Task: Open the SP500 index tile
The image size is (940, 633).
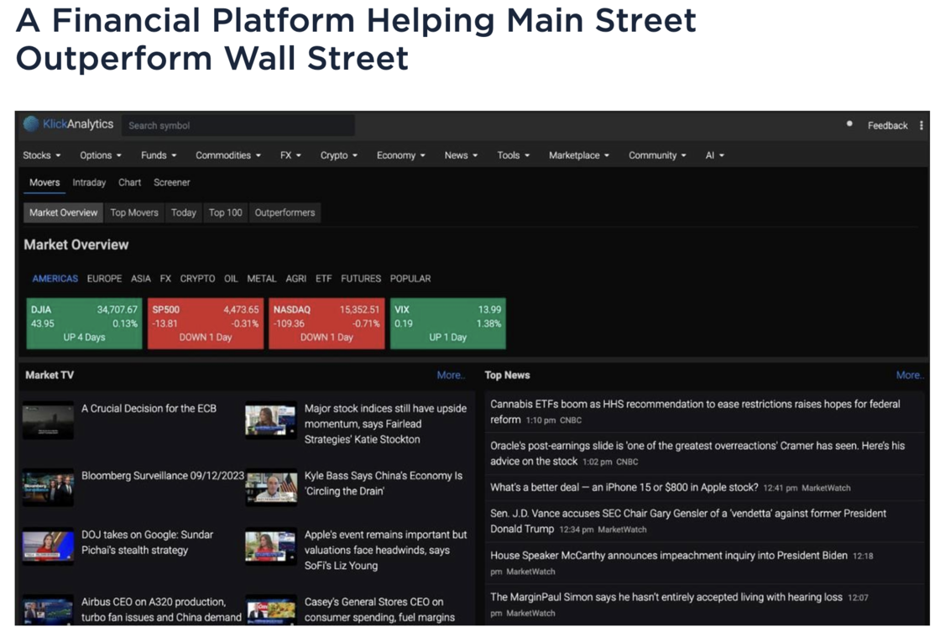Action: coord(206,323)
